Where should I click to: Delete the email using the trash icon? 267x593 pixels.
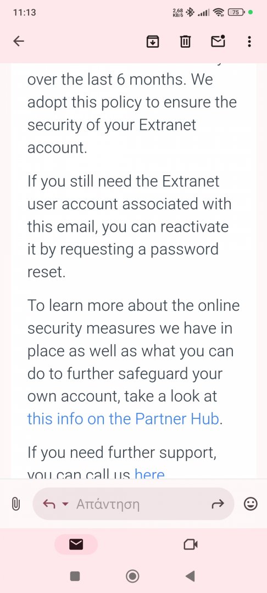(185, 41)
